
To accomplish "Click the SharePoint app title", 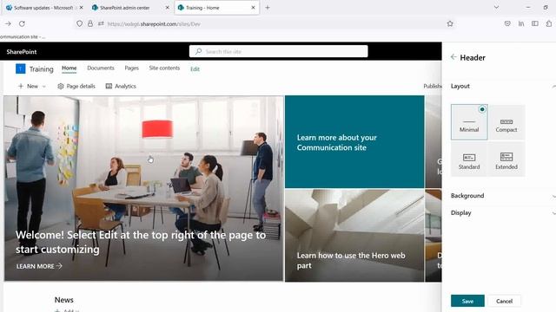I will point(21,52).
